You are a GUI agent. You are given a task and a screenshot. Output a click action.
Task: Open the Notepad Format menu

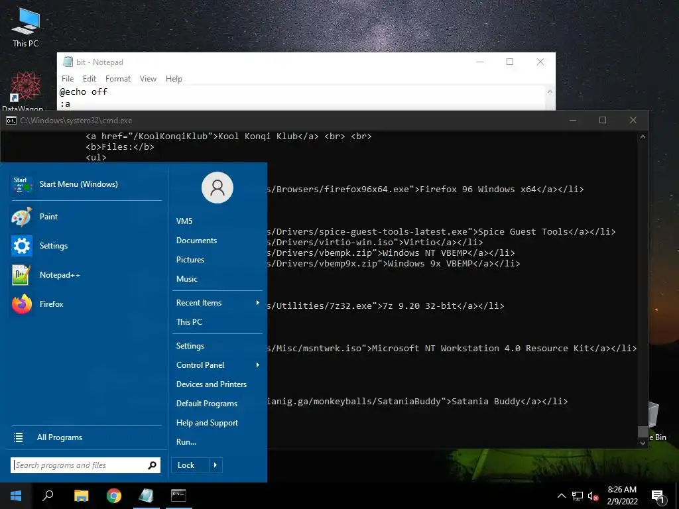[118, 79]
